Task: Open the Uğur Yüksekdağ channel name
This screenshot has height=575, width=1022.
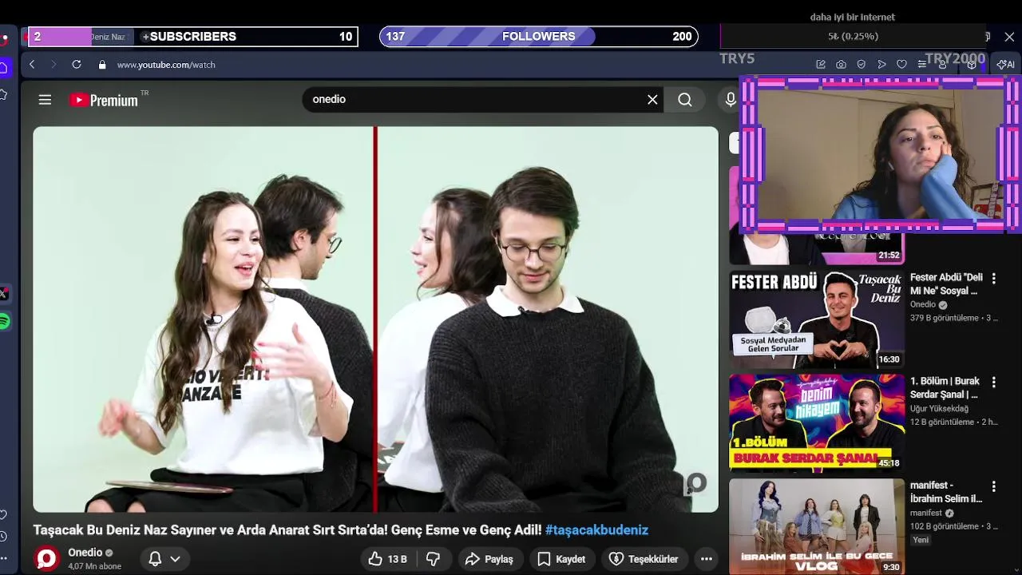Action: (x=939, y=409)
